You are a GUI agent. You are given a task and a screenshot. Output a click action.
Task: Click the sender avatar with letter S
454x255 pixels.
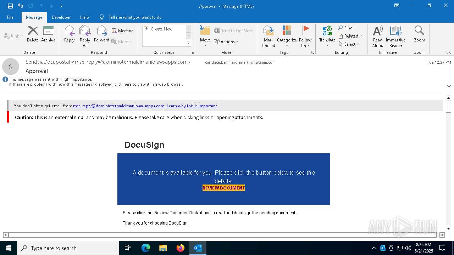pyautogui.click(x=10, y=67)
